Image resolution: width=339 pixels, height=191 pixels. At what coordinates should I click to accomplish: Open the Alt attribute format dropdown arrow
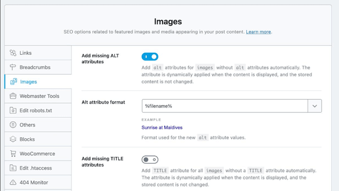[x=315, y=106]
